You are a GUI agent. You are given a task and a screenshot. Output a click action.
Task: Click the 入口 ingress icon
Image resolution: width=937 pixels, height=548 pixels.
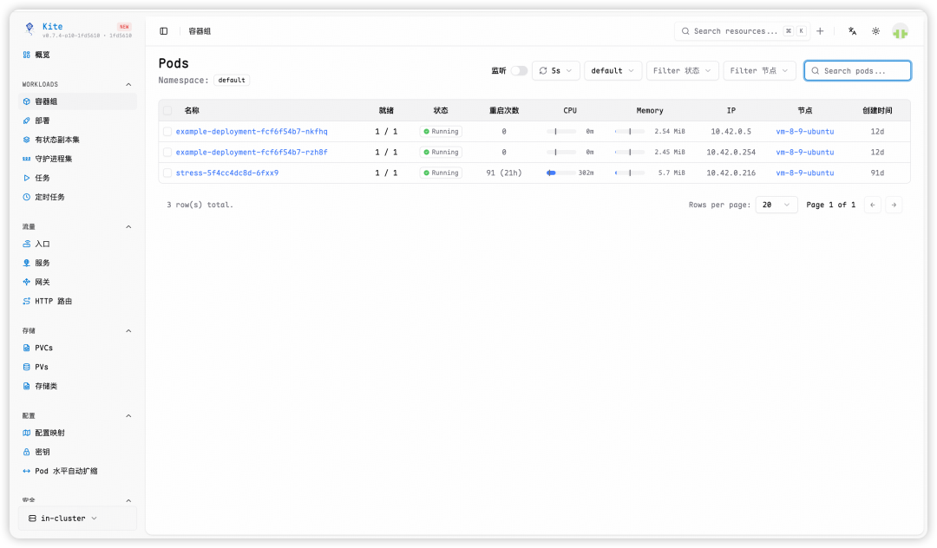point(26,244)
